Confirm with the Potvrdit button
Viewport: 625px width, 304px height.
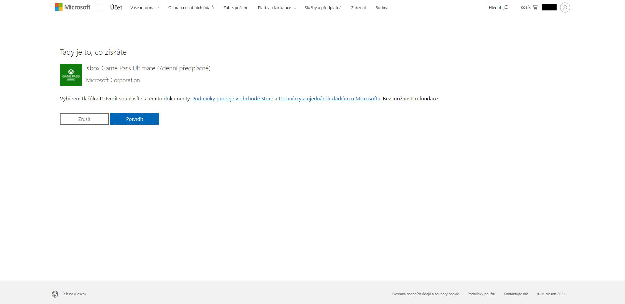(135, 119)
